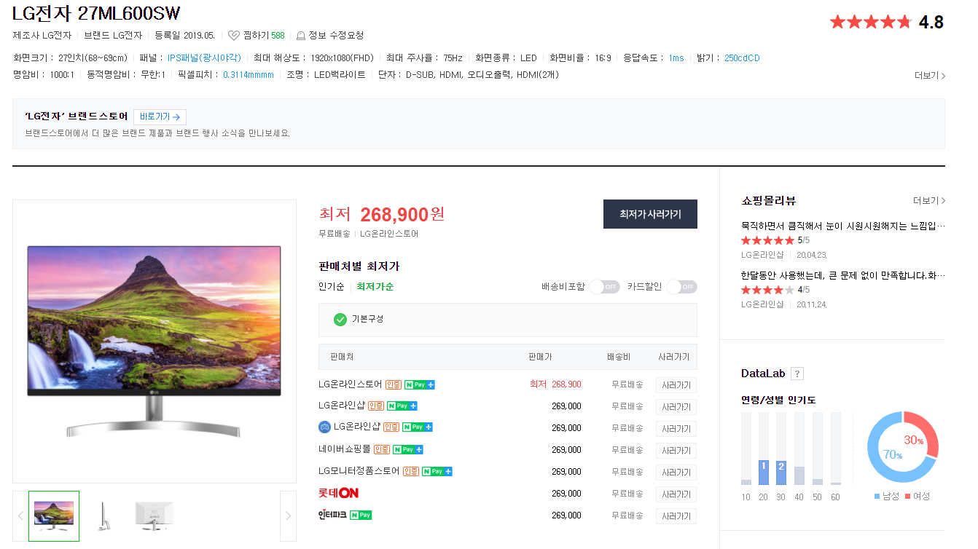Toggle the 배송비포함 switch
978x549 pixels.
[x=605, y=286]
